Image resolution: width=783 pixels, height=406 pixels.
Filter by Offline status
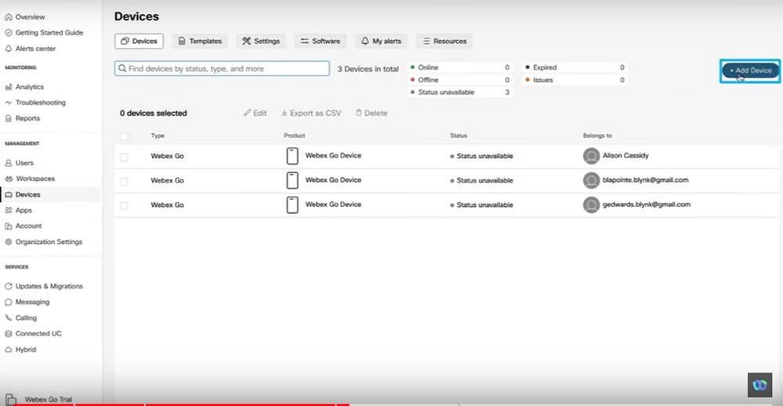pyautogui.click(x=460, y=80)
